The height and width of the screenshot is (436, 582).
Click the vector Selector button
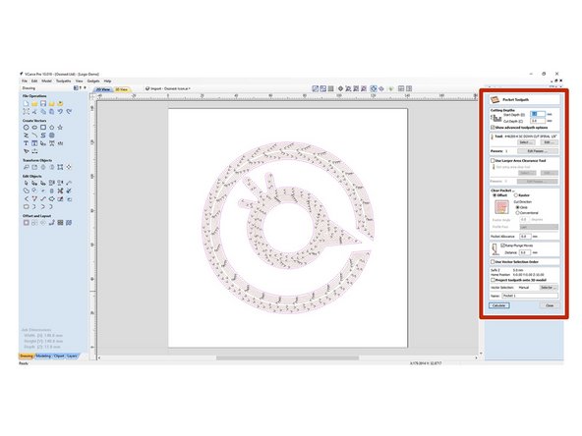coord(549,288)
